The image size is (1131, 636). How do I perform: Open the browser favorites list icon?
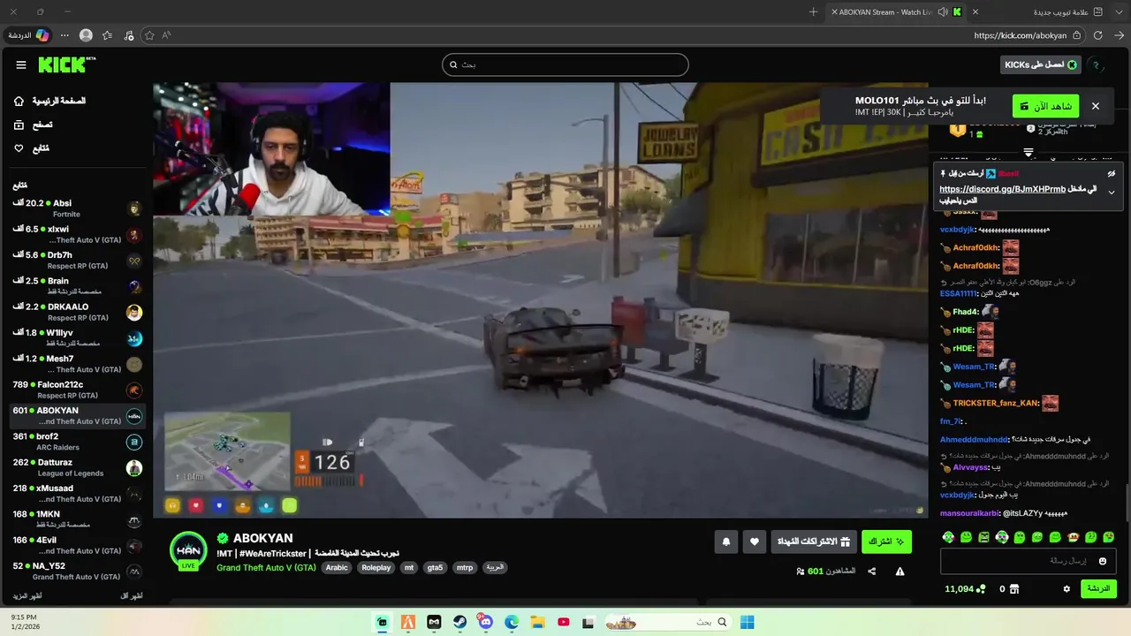pos(107,35)
